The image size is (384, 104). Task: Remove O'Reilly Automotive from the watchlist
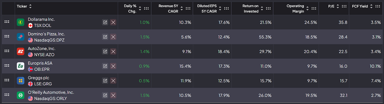tap(113, 95)
